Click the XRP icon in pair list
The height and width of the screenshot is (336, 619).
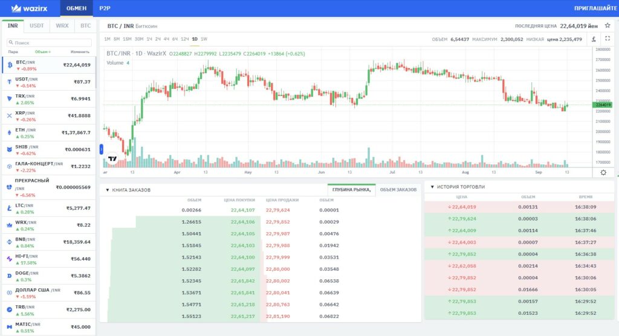click(x=10, y=115)
